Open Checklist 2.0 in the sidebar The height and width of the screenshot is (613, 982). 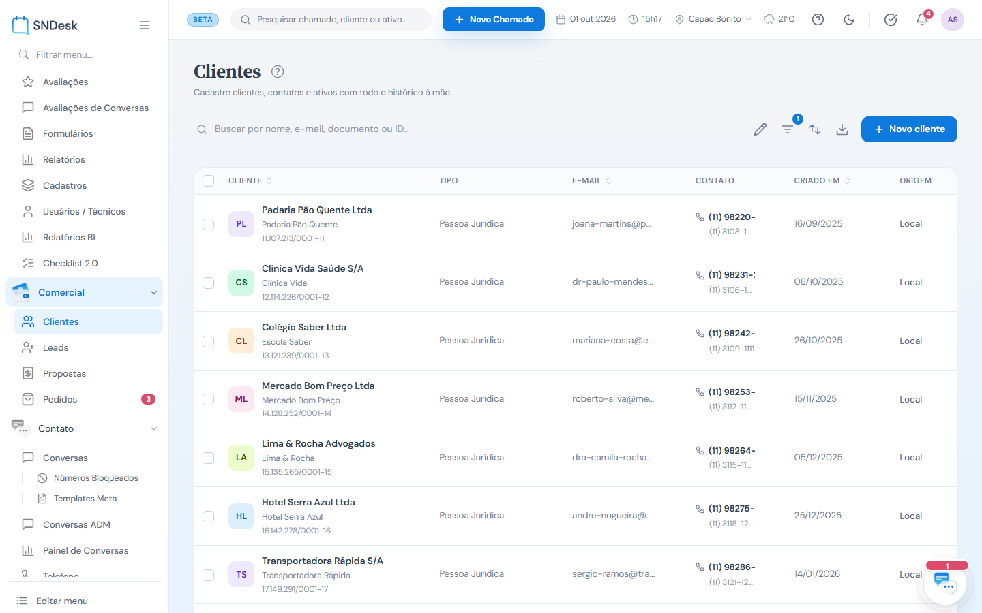pos(88,263)
